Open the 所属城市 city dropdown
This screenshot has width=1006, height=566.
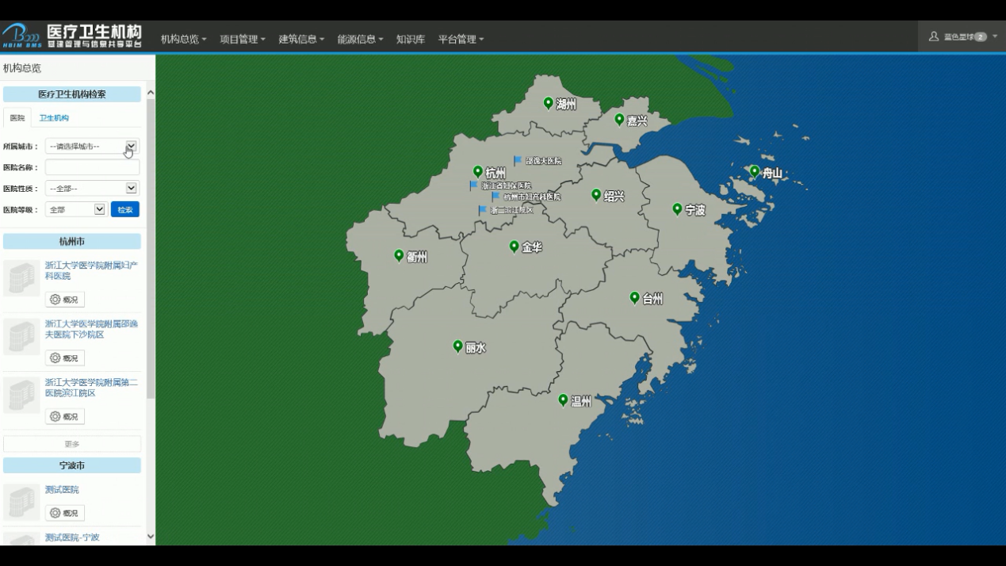pos(92,147)
